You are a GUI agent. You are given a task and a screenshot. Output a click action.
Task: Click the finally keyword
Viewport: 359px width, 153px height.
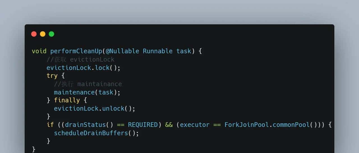coord(67,100)
